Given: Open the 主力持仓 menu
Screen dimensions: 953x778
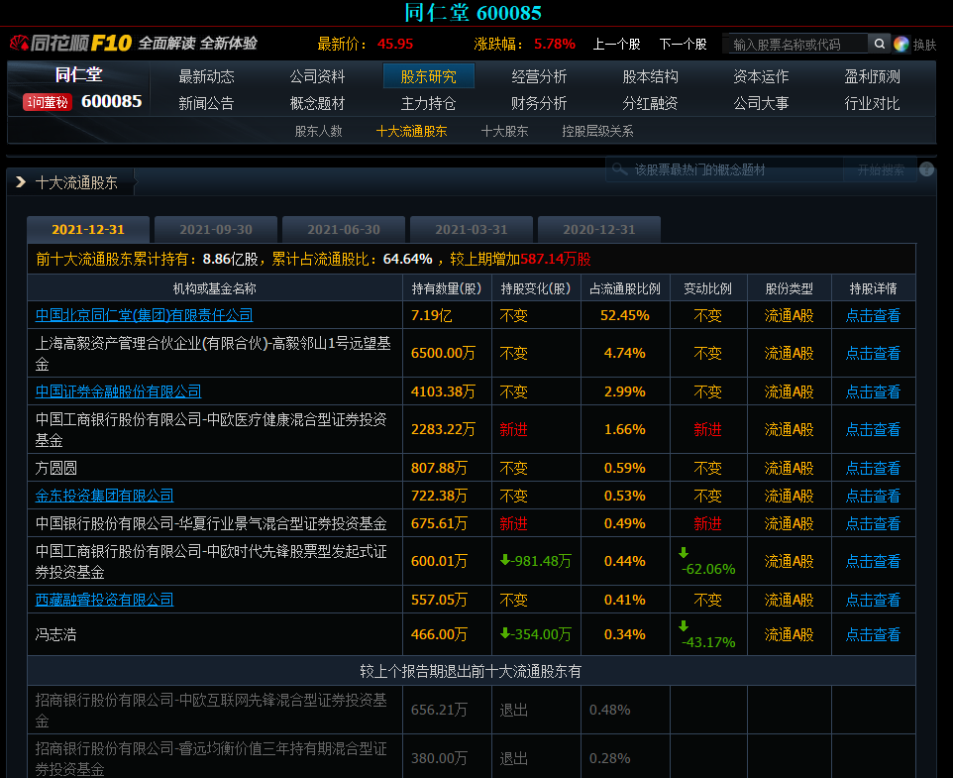Looking at the screenshot, I should tap(429, 103).
